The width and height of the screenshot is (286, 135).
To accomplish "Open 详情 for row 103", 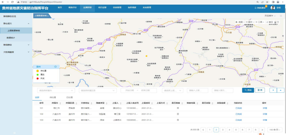I will click(265, 120).
